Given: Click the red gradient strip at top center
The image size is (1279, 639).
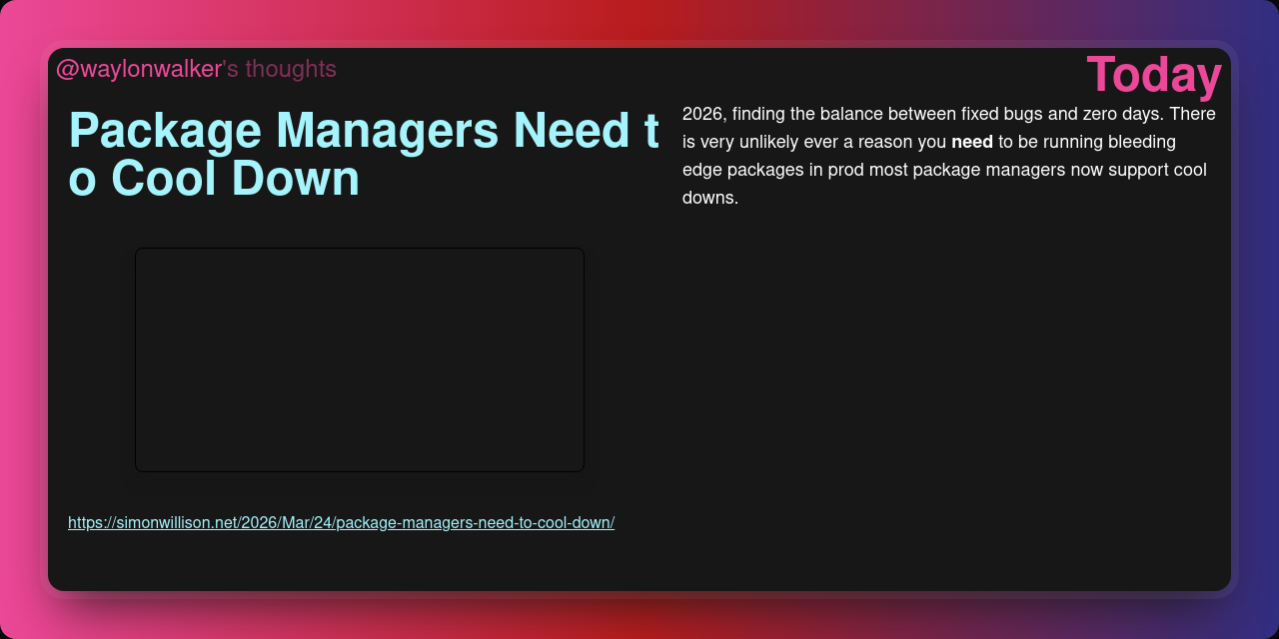Looking at the screenshot, I should [x=639, y=20].
